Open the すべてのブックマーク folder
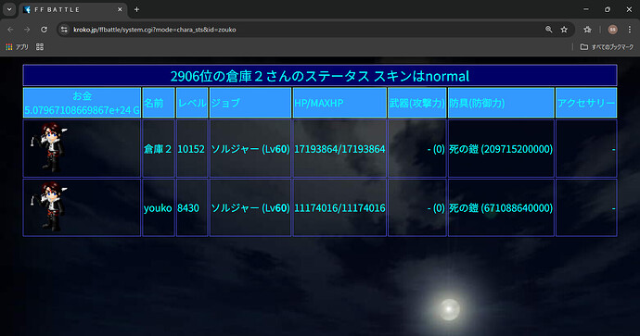640x336 pixels. (x=607, y=47)
